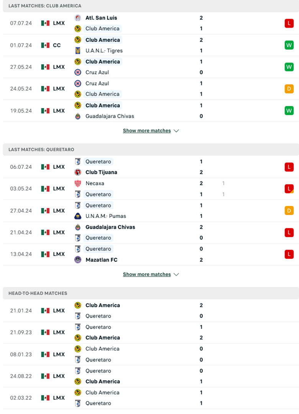This screenshot has width=299, height=414.
Task: Click the U.A.N.L.- Tigres team logo
Action: pos(78,50)
